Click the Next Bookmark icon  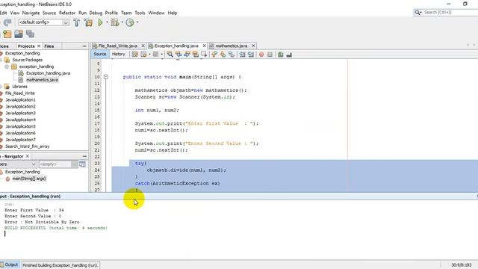[x=223, y=55]
